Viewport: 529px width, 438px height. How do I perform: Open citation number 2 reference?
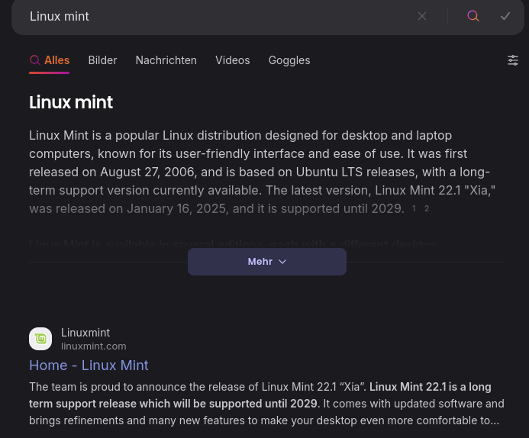pyautogui.click(x=427, y=208)
